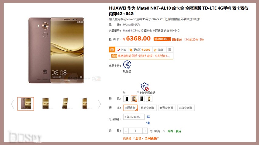Image resolution: width=259 pixels, height=145 pixels.
Task: Select the 联通定制版 version option
Action: tap(167, 108)
